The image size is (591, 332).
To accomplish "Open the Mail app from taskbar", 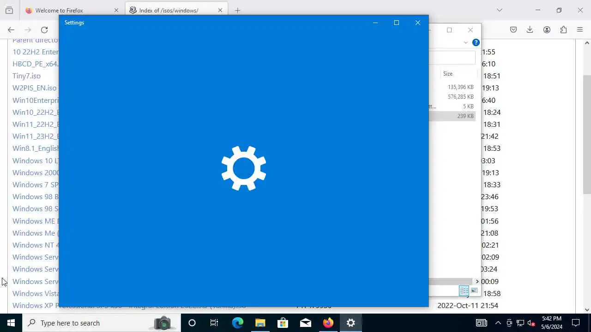I will 305,323.
